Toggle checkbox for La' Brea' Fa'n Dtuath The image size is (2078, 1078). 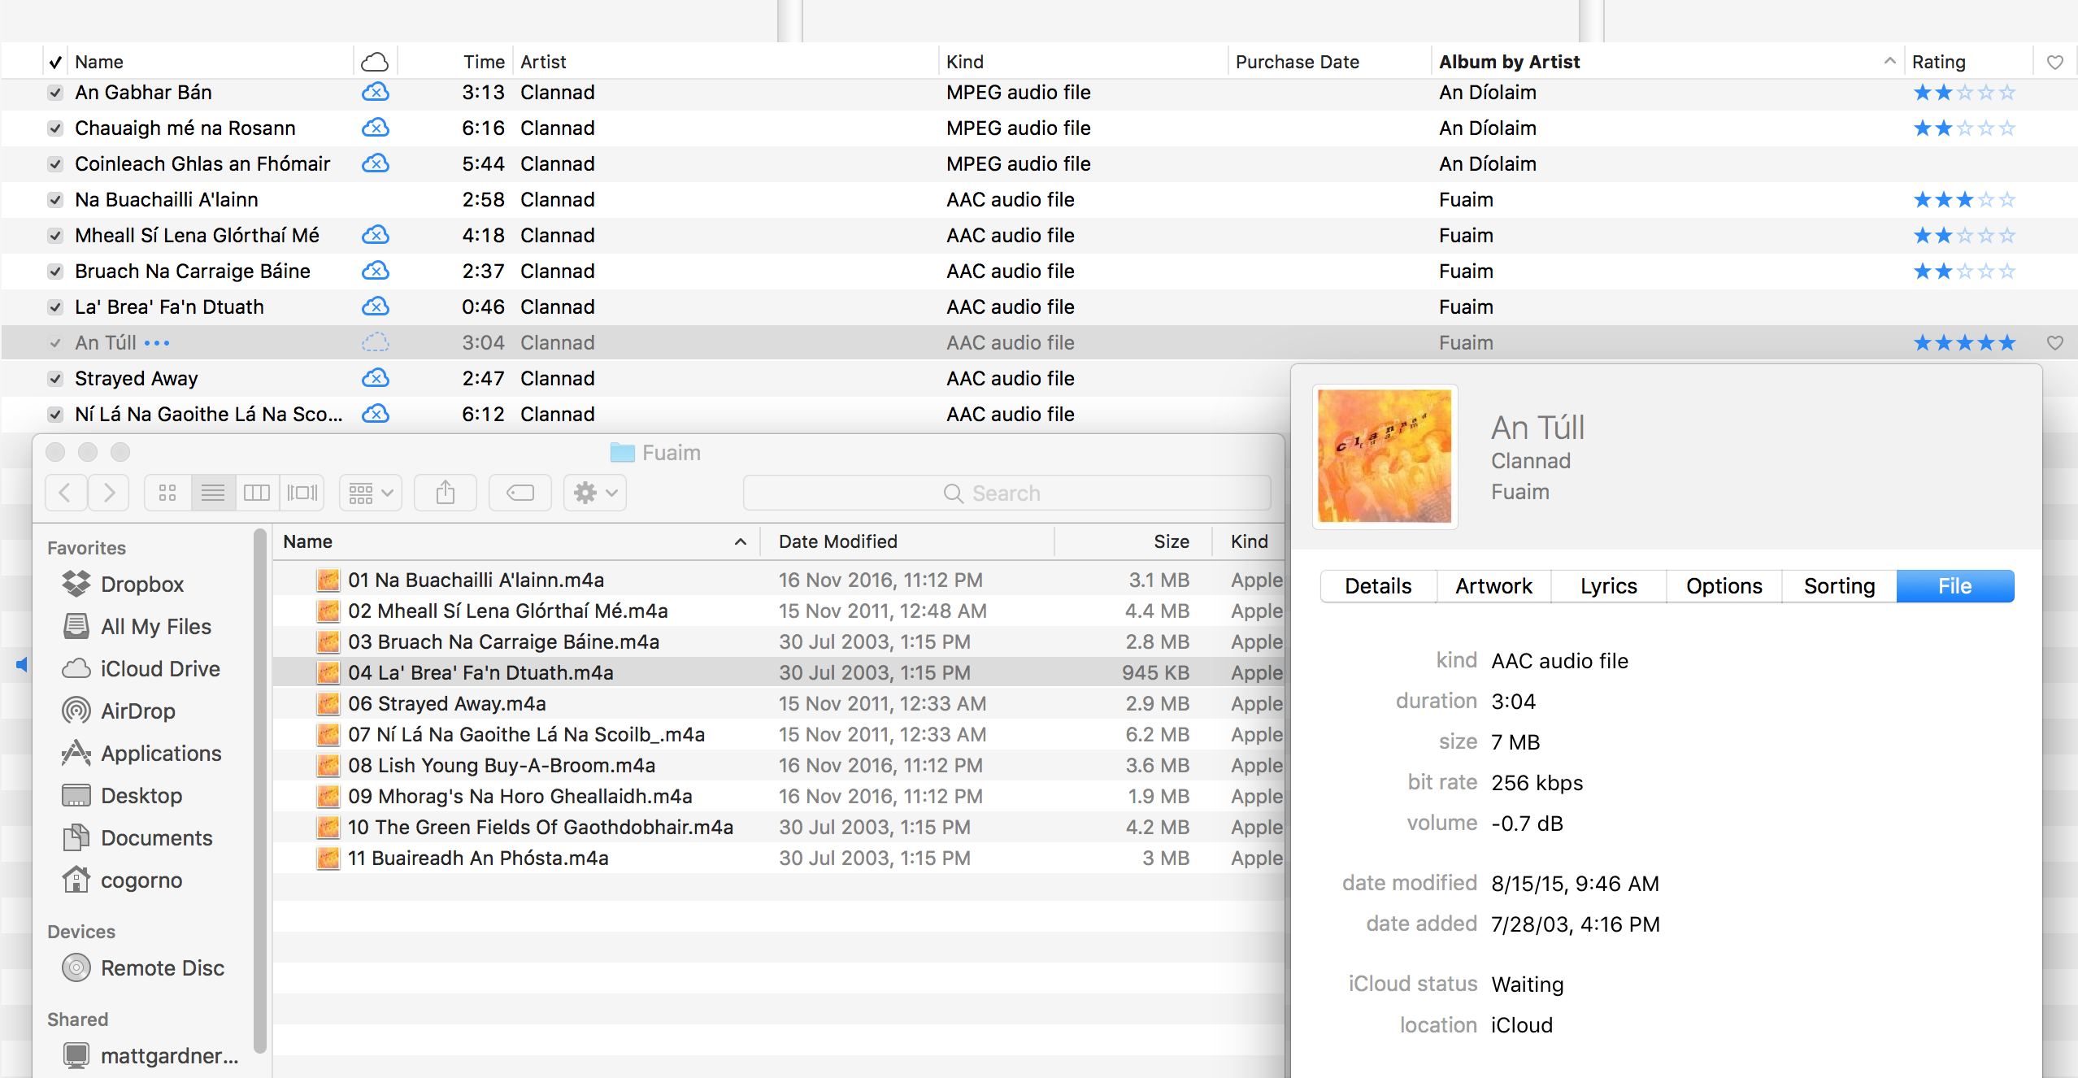55,307
